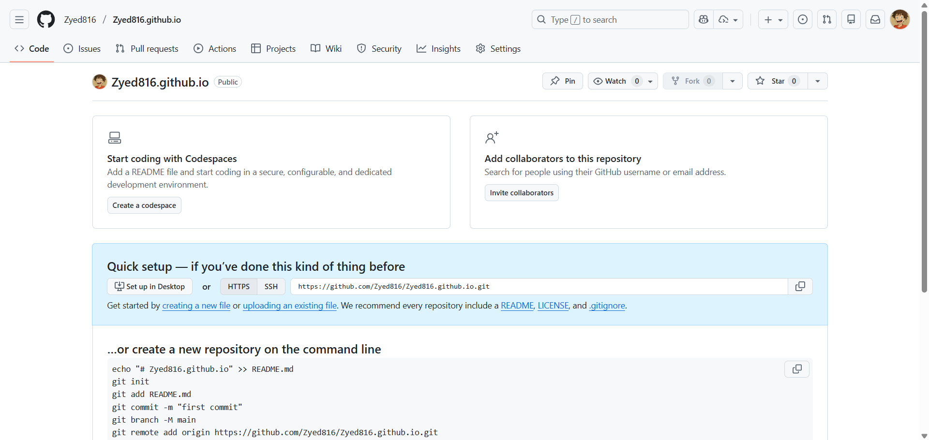929x440 pixels.
Task: Click 'Start coding with Codespaces' heading
Action: point(172,159)
